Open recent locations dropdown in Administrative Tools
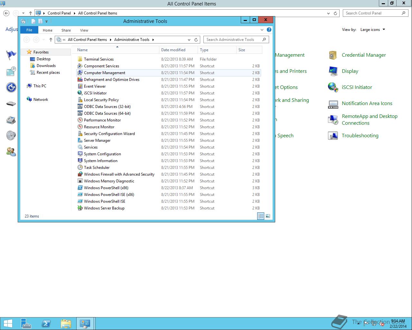The width and height of the screenshot is (412, 330). tap(43, 40)
